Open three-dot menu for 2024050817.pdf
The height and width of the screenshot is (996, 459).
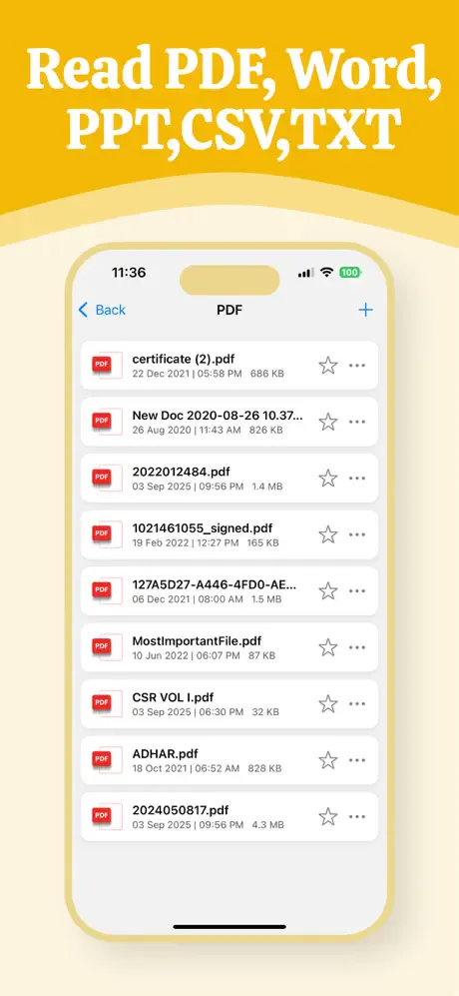coord(357,817)
